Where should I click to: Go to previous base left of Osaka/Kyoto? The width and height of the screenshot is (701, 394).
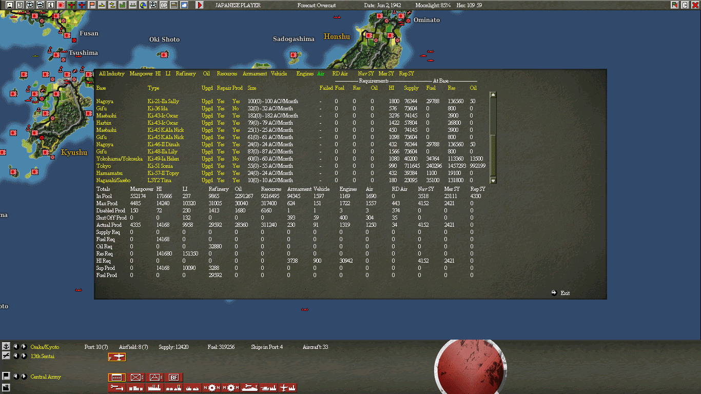tap(15, 347)
